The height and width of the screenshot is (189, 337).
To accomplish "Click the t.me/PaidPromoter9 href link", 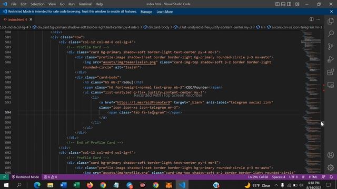I will (144, 102).
